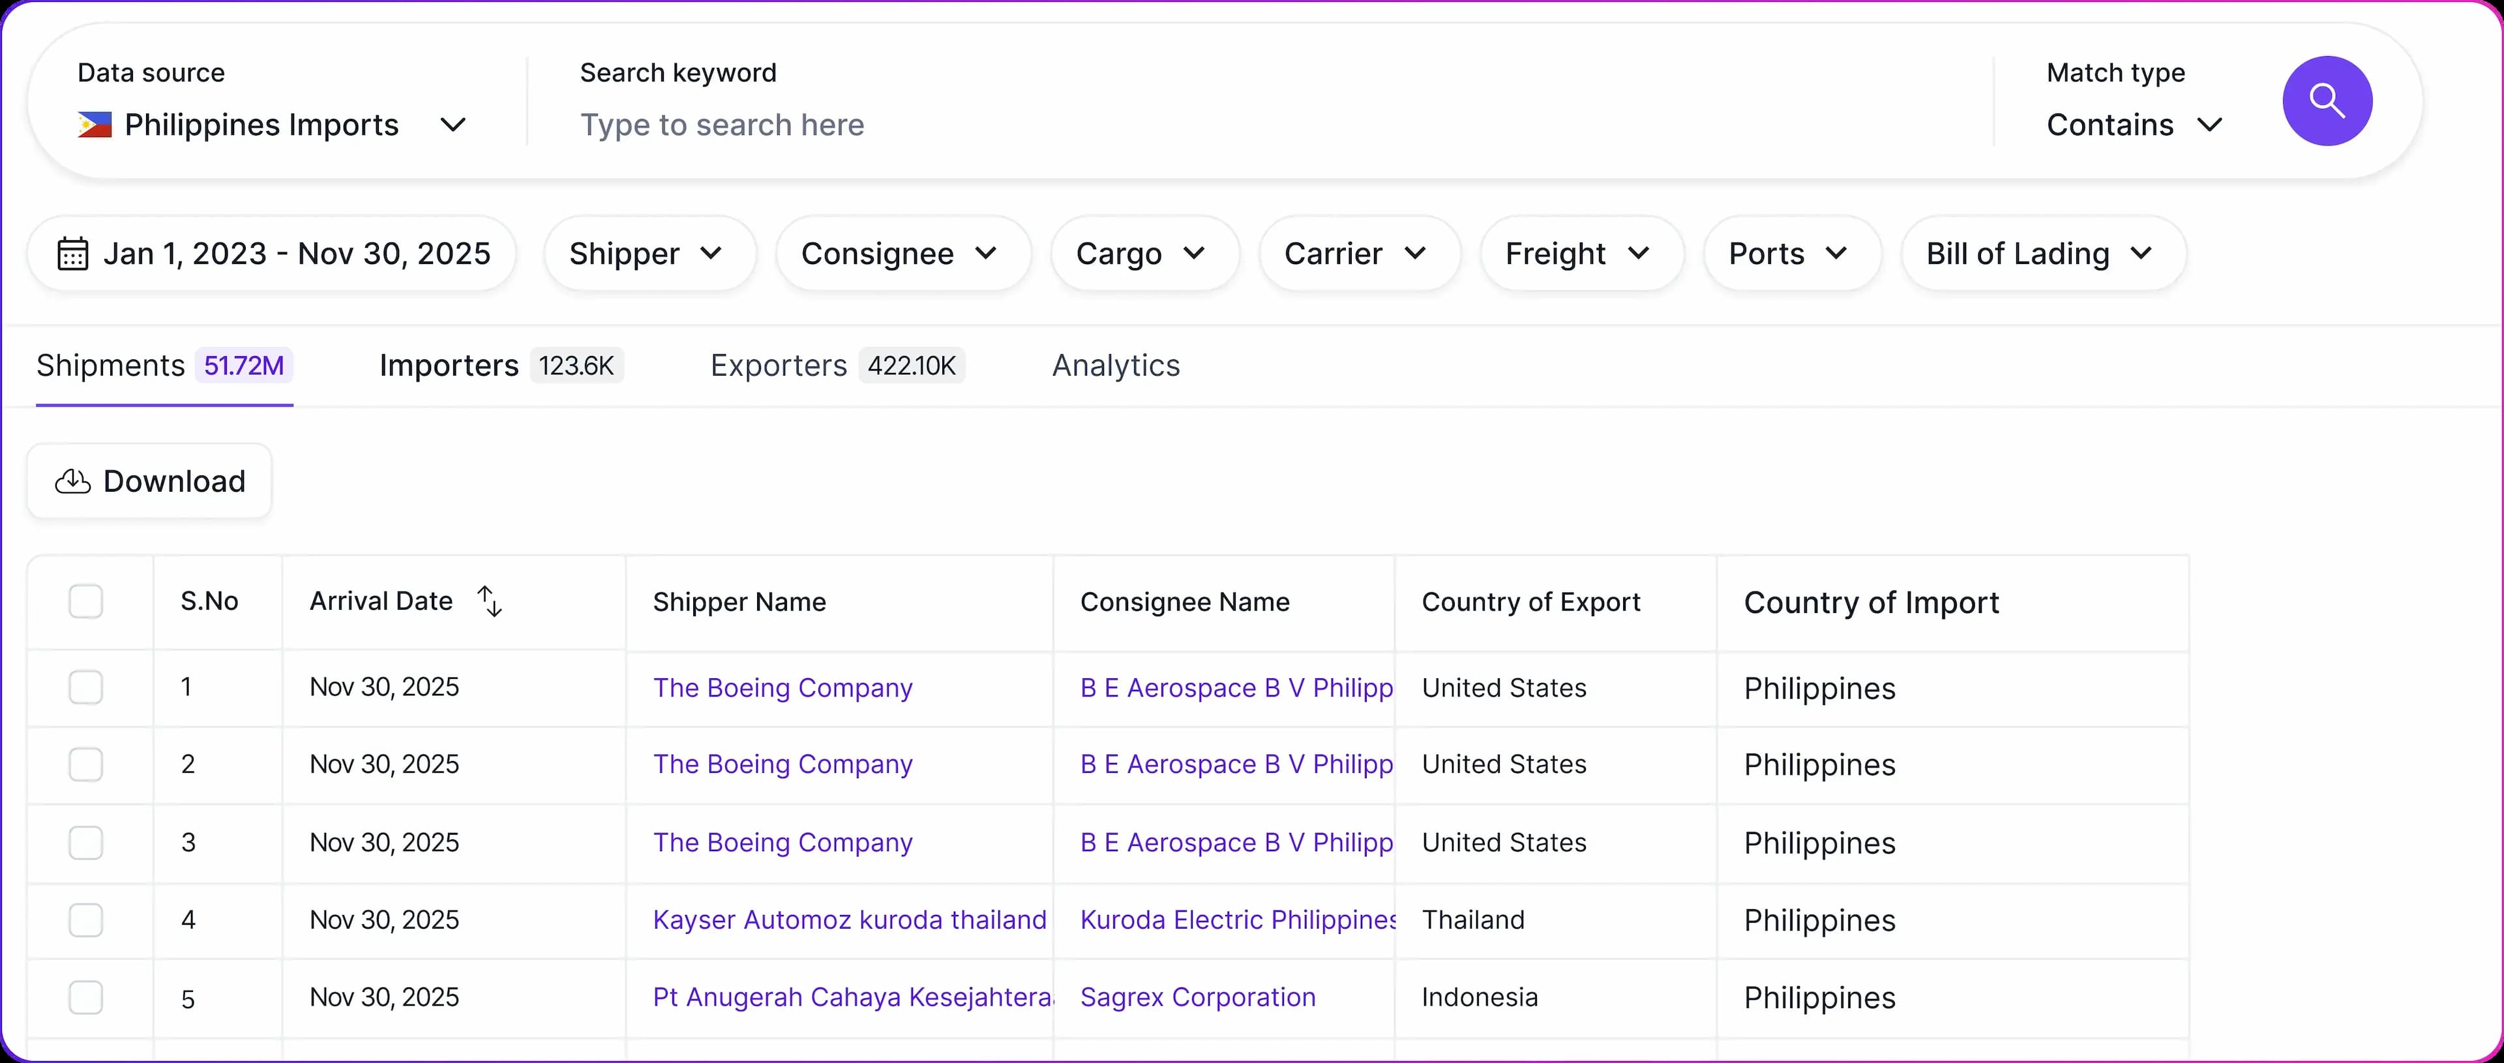2504x1063 pixels.
Task: Click the Download button
Action: coord(150,481)
